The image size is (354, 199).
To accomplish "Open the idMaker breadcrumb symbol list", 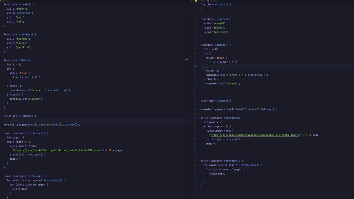I will (x=213, y=1).
